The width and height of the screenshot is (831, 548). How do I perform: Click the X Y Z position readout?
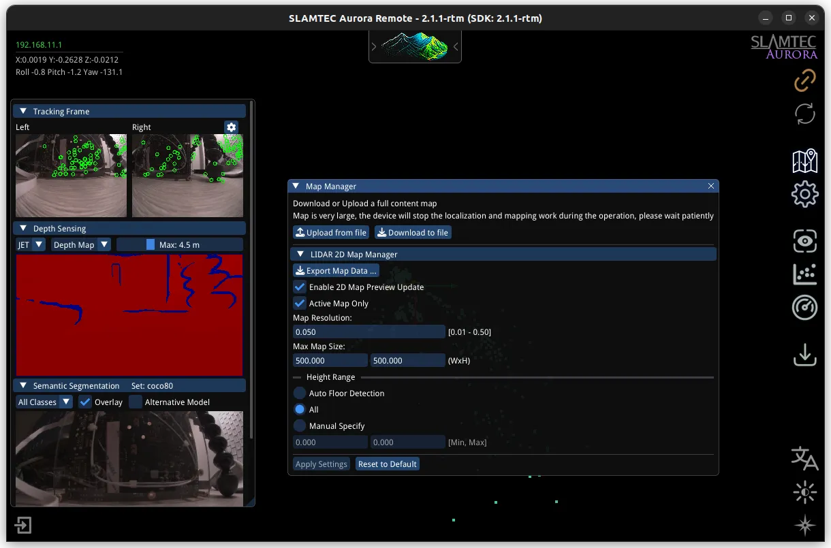[x=67, y=59]
